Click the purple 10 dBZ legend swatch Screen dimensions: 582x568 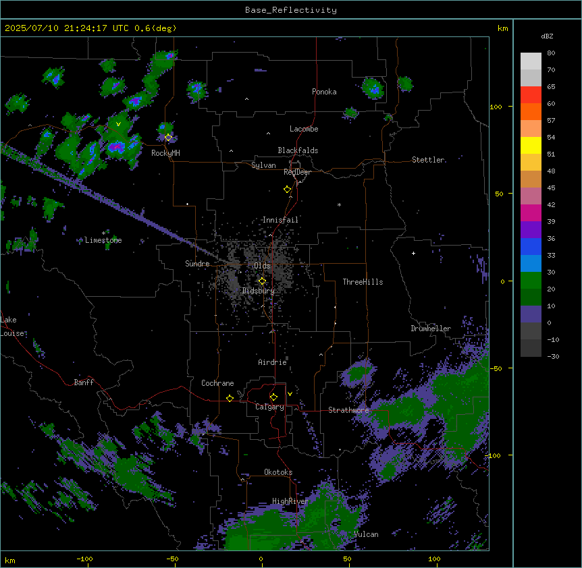(x=531, y=314)
